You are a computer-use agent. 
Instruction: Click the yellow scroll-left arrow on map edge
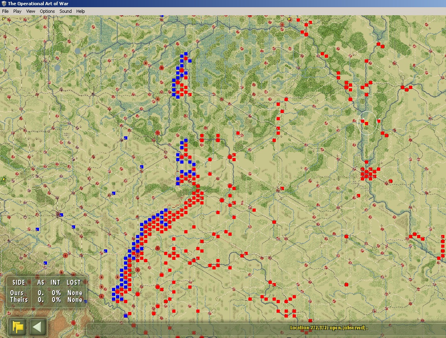click(4, 179)
